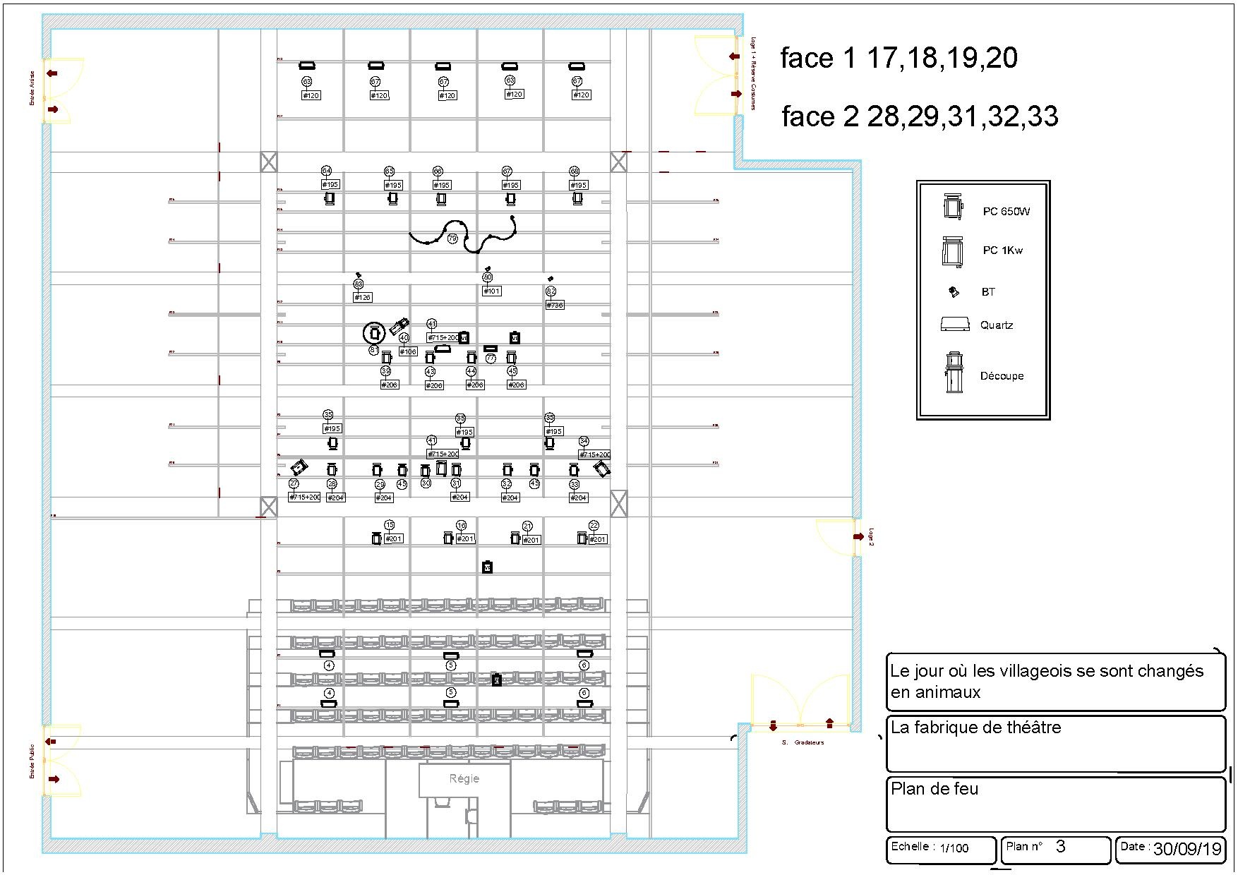The image size is (1238, 875).
Task: Click the Entrée Artiste door
Action: [x=62, y=91]
